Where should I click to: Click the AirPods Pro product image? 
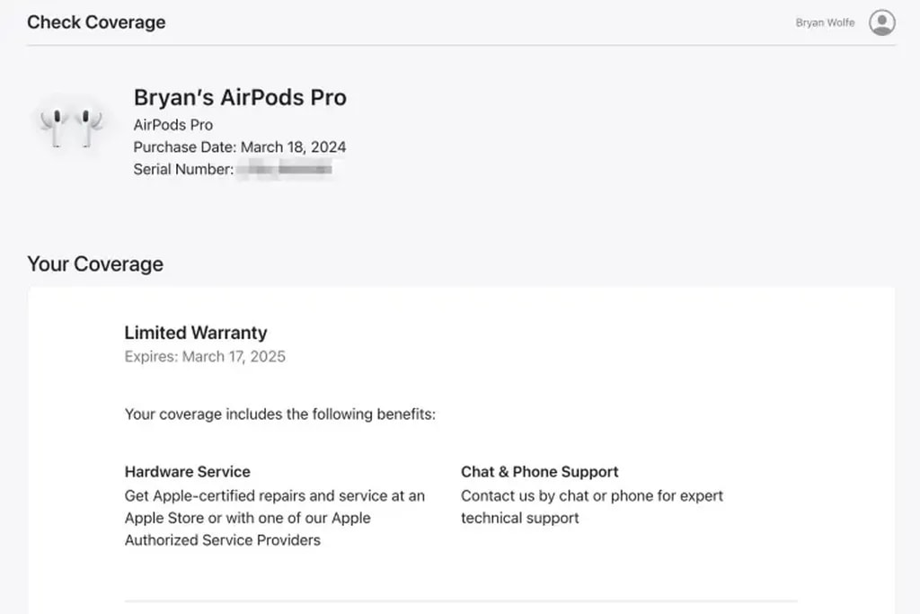coord(71,127)
